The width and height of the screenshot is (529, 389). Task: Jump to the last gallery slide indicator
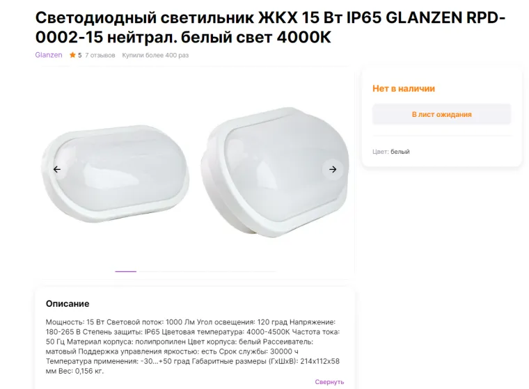(265, 271)
